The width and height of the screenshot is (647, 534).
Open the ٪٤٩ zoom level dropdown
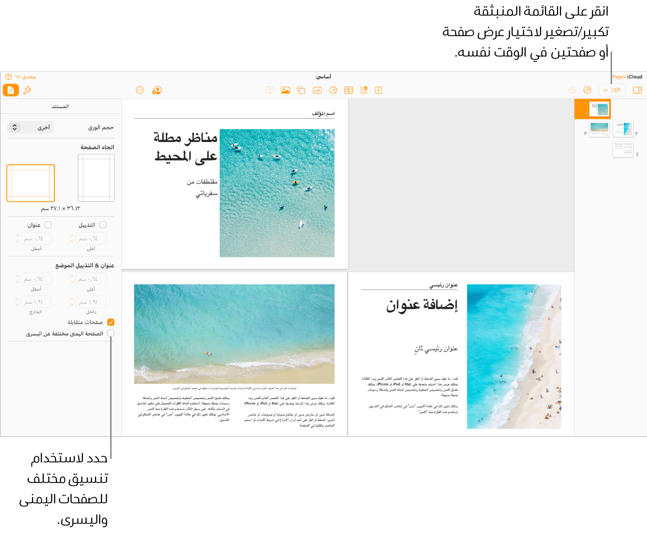coord(611,90)
